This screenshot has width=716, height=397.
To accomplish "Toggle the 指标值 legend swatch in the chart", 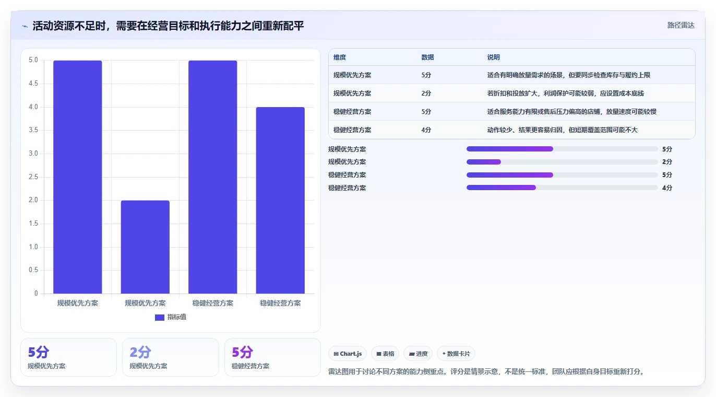I will pyautogui.click(x=160, y=318).
